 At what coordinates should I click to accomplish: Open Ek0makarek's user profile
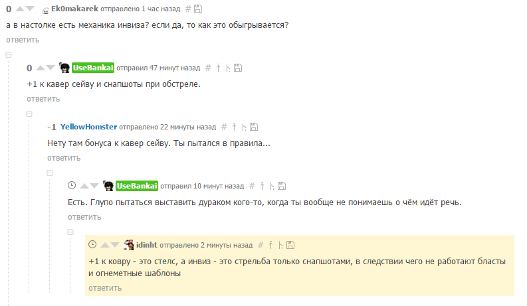point(74,9)
